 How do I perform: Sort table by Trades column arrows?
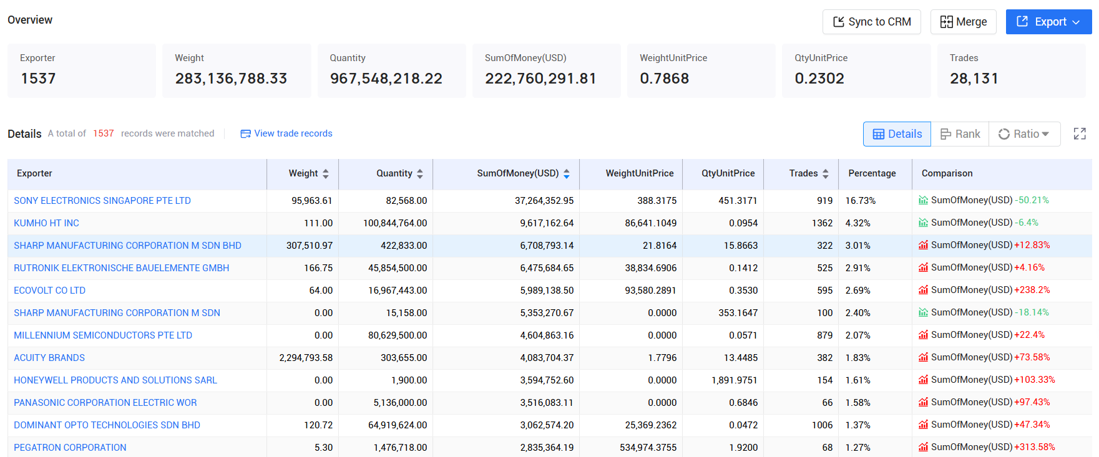click(x=826, y=174)
